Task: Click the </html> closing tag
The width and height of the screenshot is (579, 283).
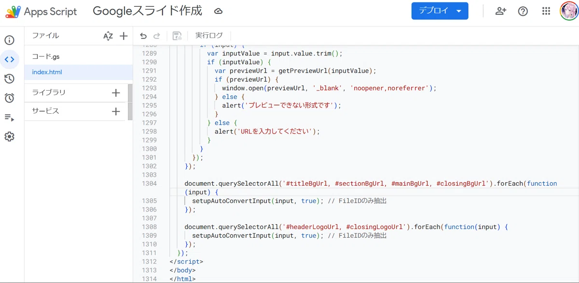Action: click(182, 279)
